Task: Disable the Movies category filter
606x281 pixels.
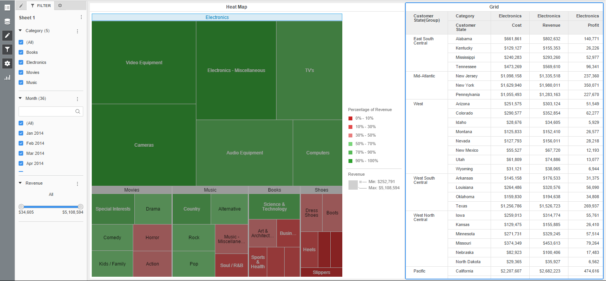Action: 21,72
